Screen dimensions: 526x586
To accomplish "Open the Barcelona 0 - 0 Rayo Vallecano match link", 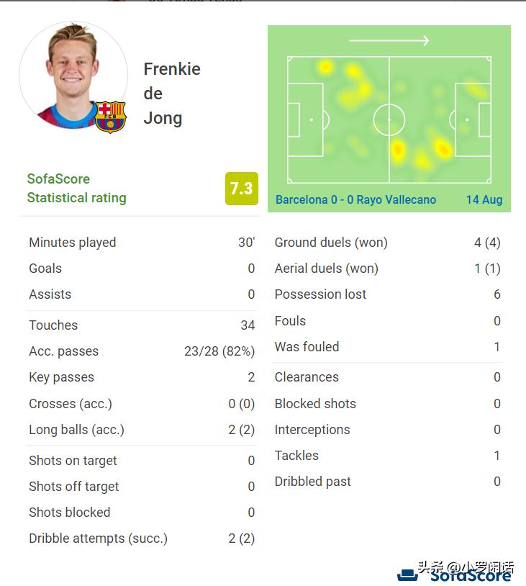I will tap(355, 199).
